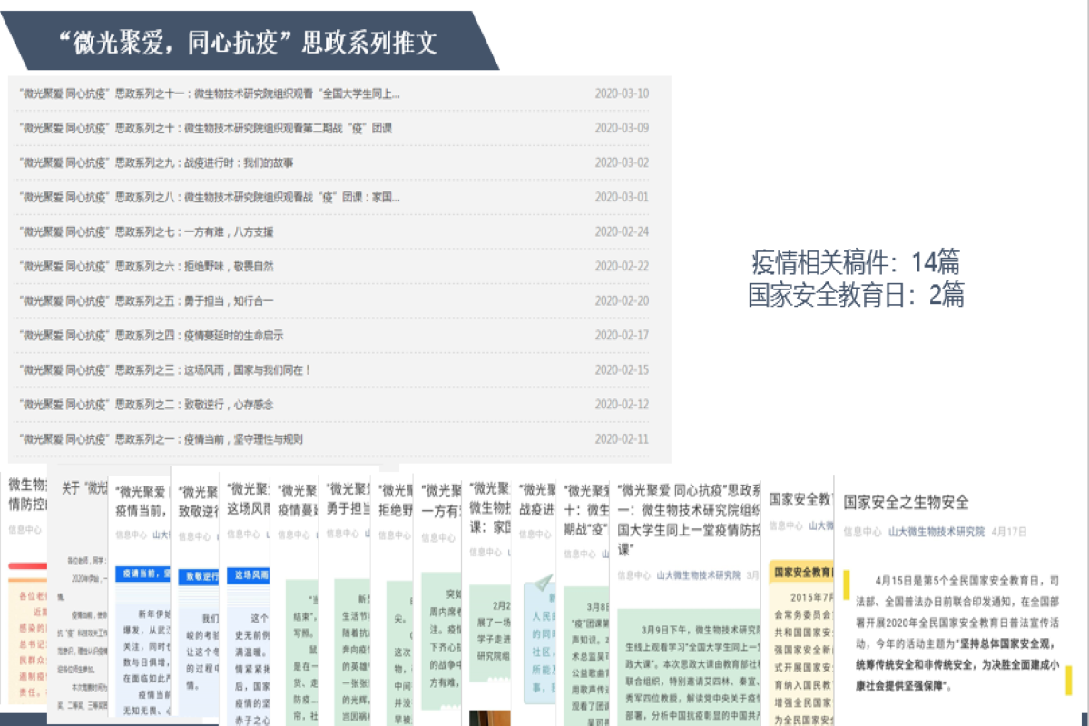The height and width of the screenshot is (726, 1089).
Task: Open article 思政系列之九 战疫进行时：我们的故事
Action: (x=156, y=162)
